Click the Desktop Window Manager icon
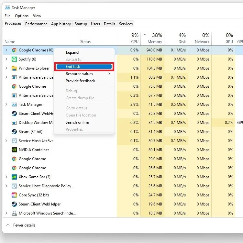 [x=14, y=123]
